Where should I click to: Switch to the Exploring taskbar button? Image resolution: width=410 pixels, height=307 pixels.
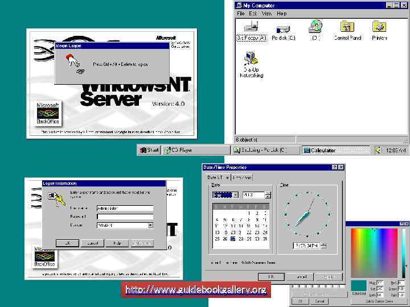point(266,150)
